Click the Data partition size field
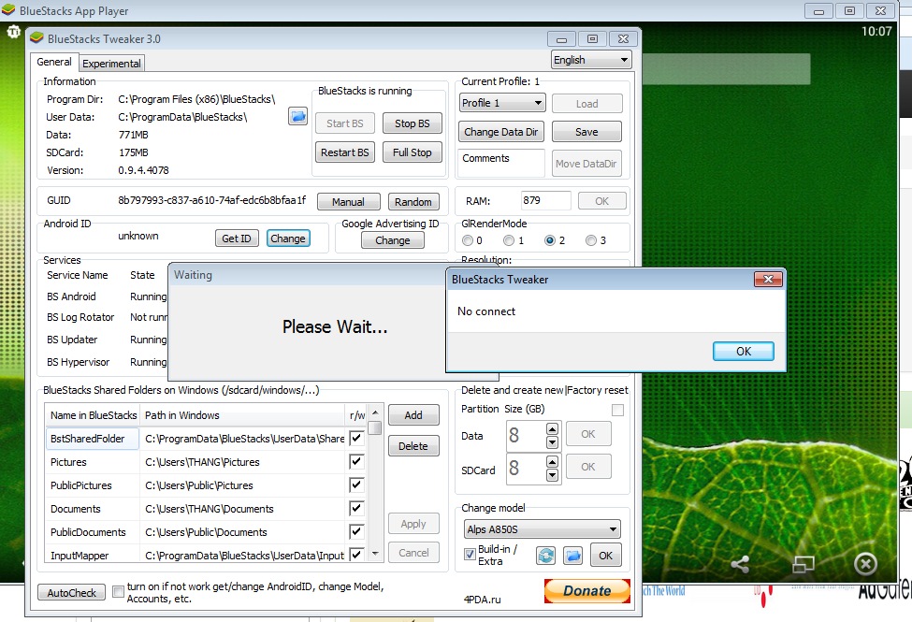This screenshot has height=622, width=912. click(526, 436)
